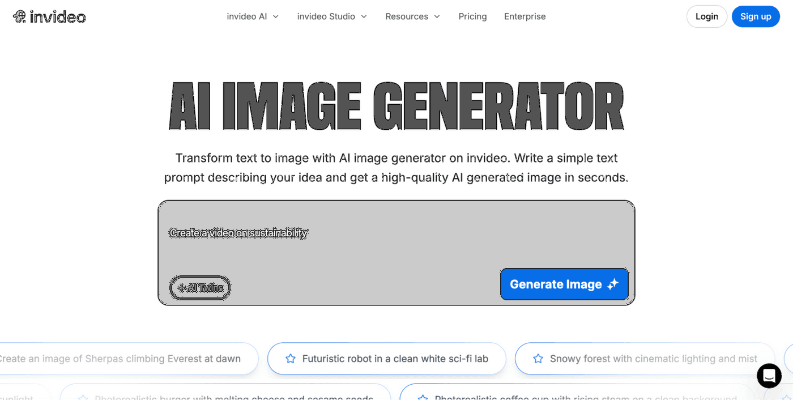Expand the invideo AI dropdown chevron

[x=276, y=16]
